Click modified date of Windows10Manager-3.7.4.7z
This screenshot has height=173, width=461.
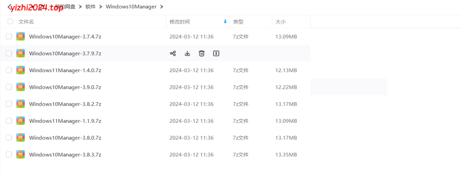(191, 37)
